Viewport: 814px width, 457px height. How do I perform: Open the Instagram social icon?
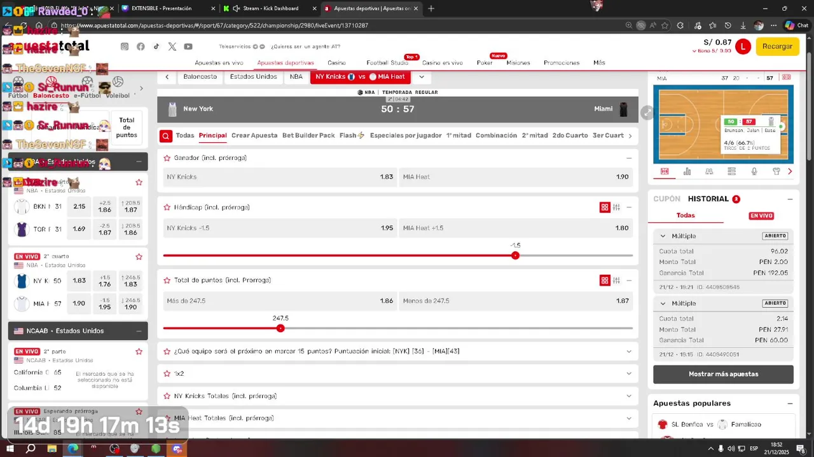(x=125, y=46)
